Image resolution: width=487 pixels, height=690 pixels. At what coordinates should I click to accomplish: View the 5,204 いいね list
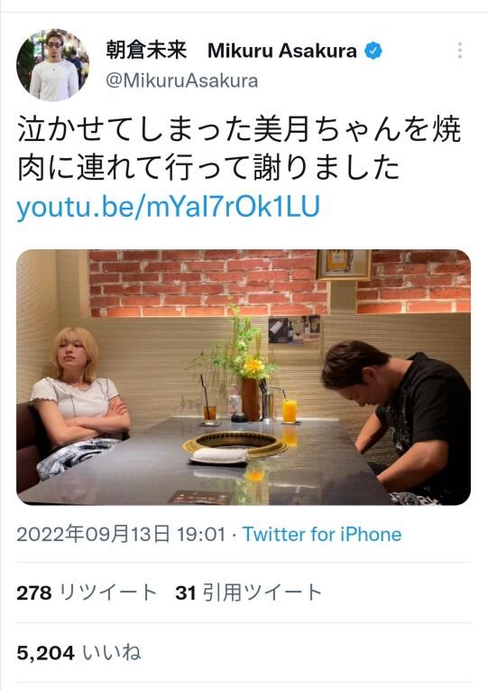tap(79, 653)
